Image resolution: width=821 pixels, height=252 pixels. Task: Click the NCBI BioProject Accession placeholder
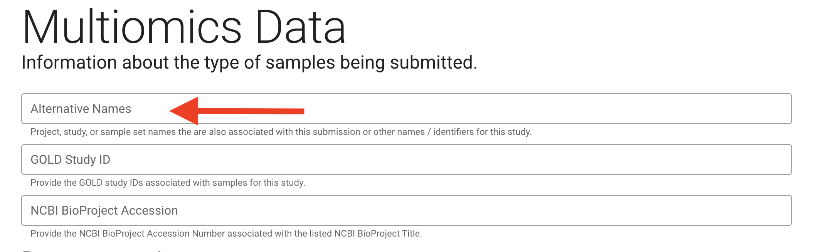tap(104, 210)
